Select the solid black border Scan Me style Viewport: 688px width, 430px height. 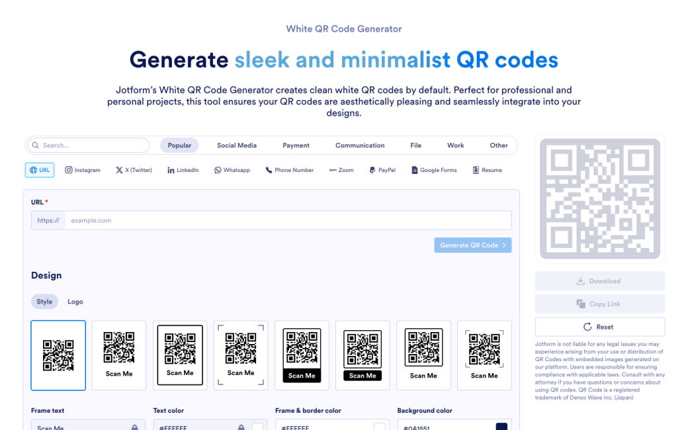[x=180, y=355]
